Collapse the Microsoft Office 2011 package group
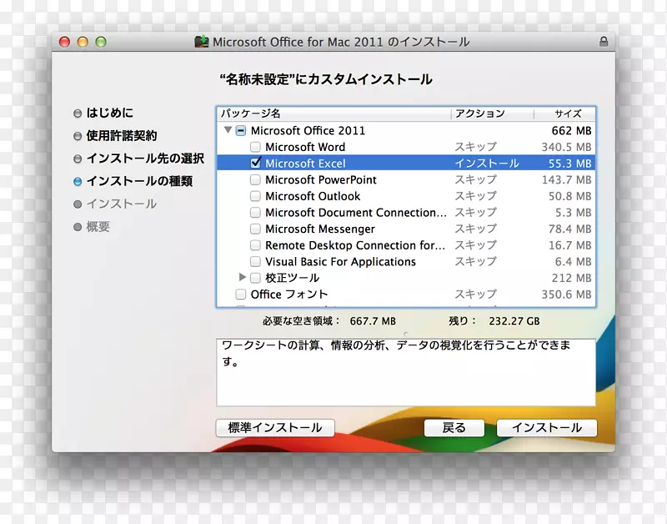The height and width of the screenshot is (524, 667). (227, 130)
